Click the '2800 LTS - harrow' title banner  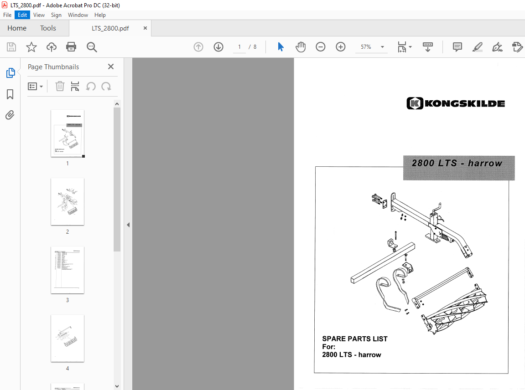(459, 168)
